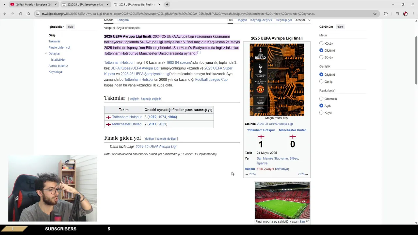Go to the browser home page

point(28,14)
